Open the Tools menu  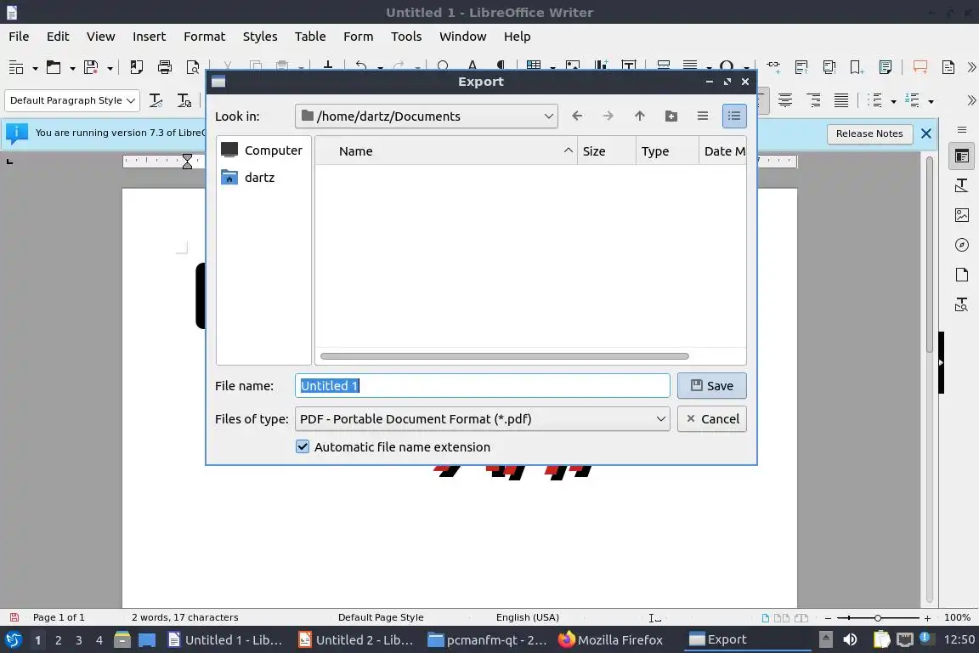tap(406, 37)
